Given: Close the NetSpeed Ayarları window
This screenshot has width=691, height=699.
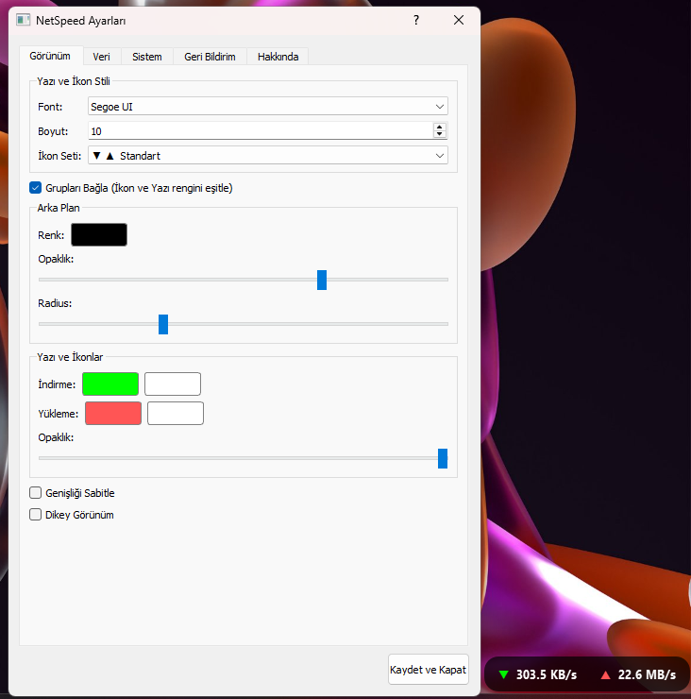Looking at the screenshot, I should (x=459, y=20).
